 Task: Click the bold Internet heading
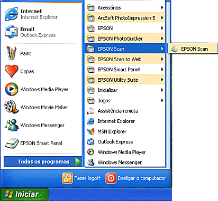(31, 11)
